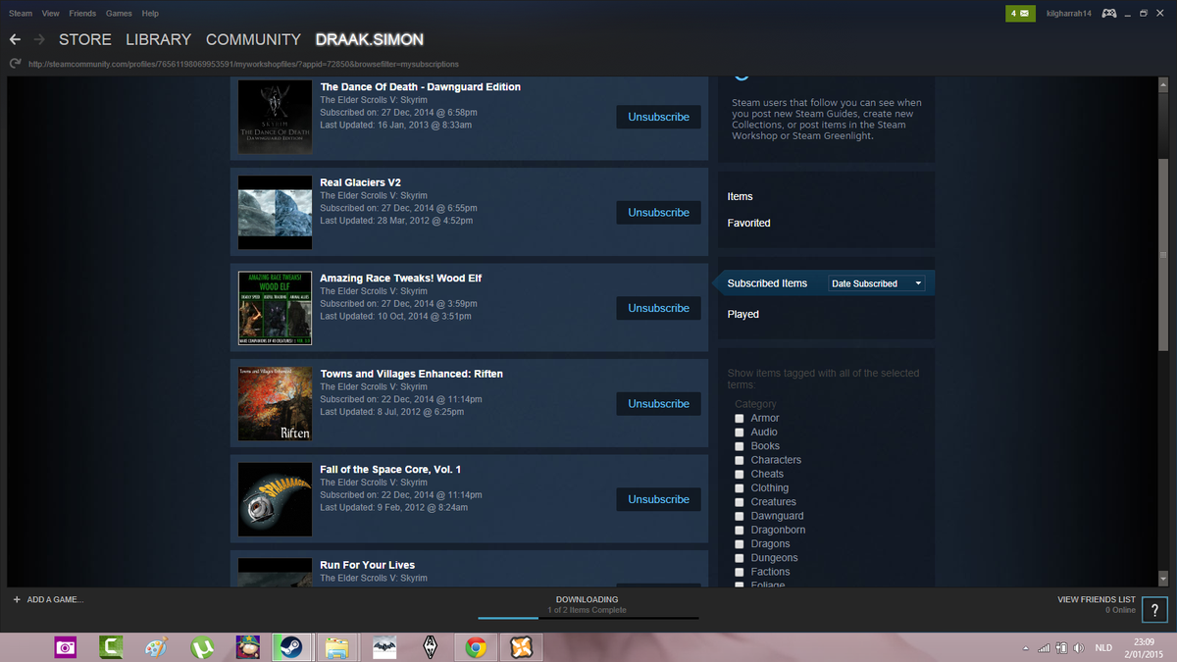Open the help question mark button
The width and height of the screenshot is (1177, 662).
coord(1154,608)
